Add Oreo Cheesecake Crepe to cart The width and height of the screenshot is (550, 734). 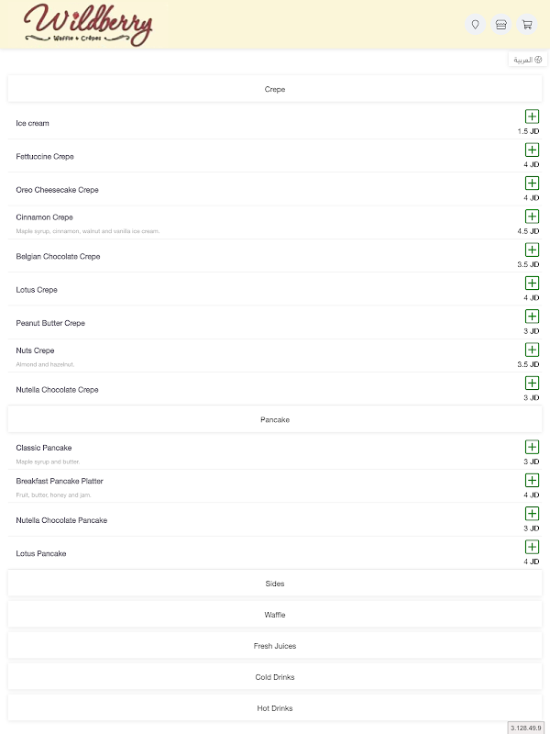tap(532, 183)
